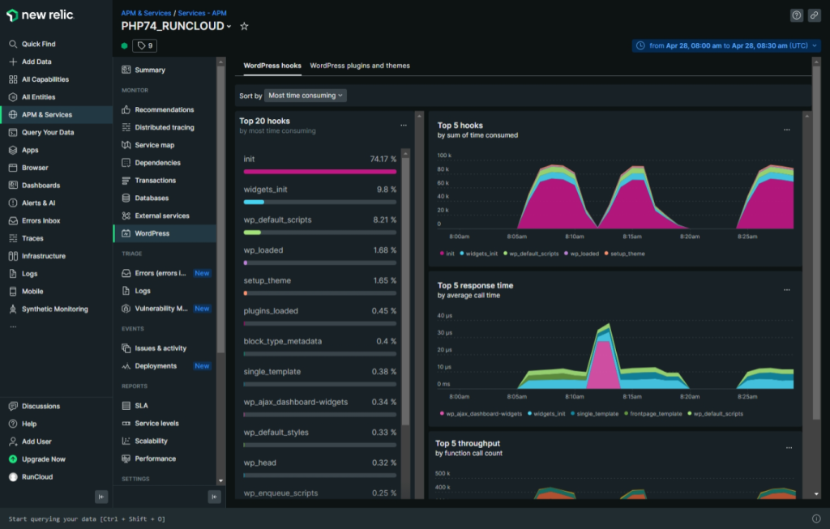Open Distributed tracing menu item
Screen dimensions: 830x529
pos(165,127)
